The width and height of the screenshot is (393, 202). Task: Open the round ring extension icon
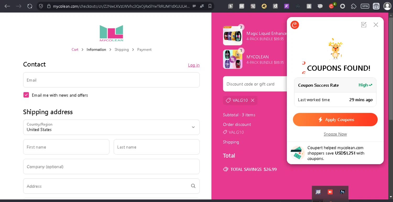tap(342, 6)
